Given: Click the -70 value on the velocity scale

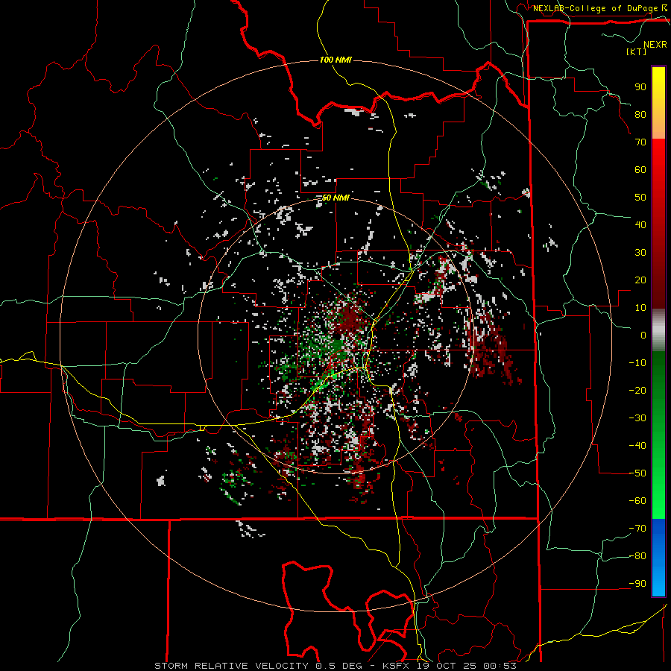Looking at the screenshot, I should [637, 529].
